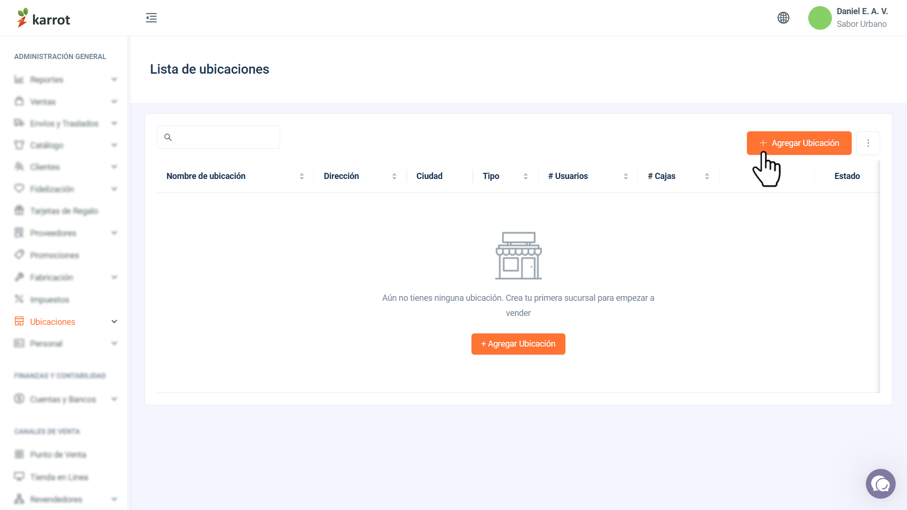Click the three-dot more options button
Image resolution: width=907 pixels, height=510 pixels.
(x=868, y=143)
